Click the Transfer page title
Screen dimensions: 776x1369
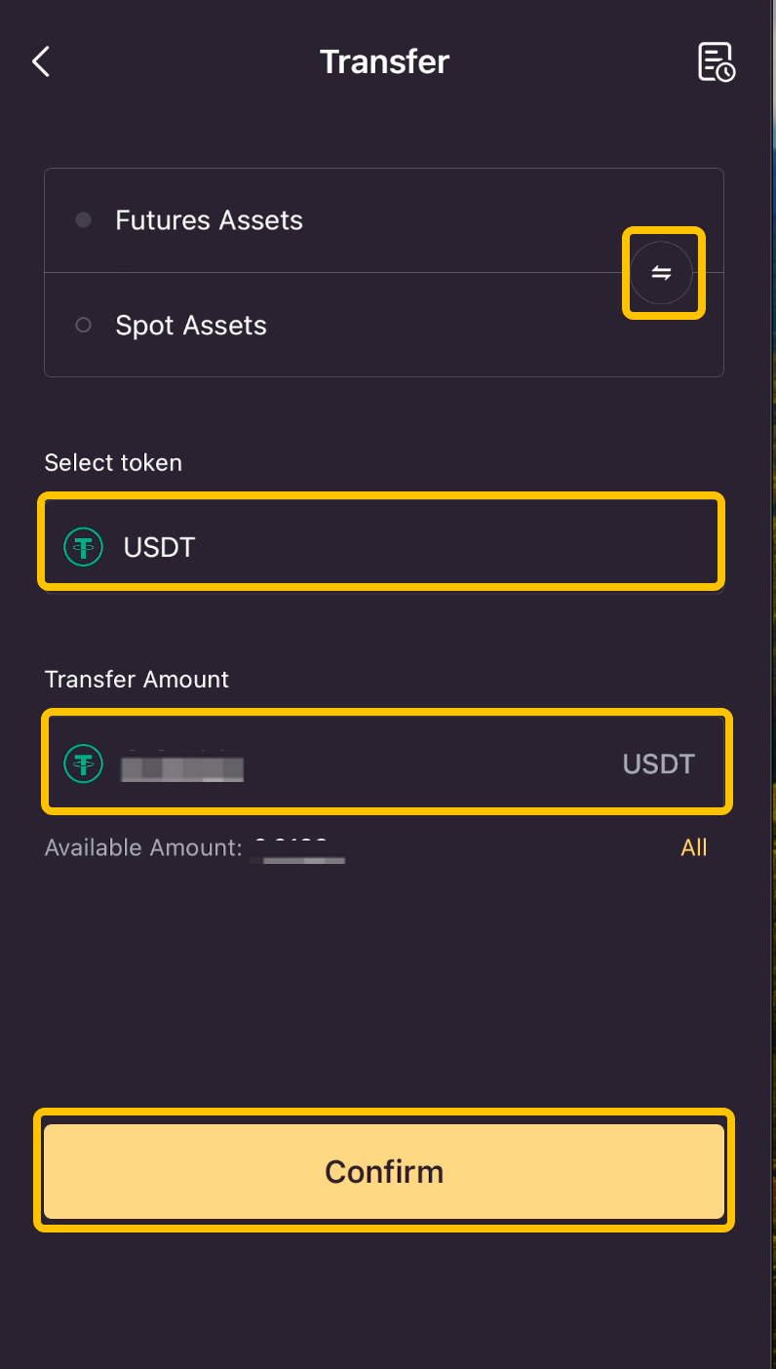[384, 62]
